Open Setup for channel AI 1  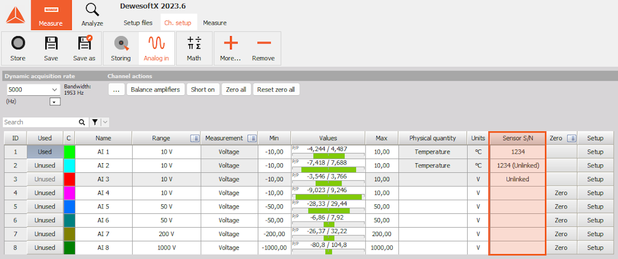(595, 152)
